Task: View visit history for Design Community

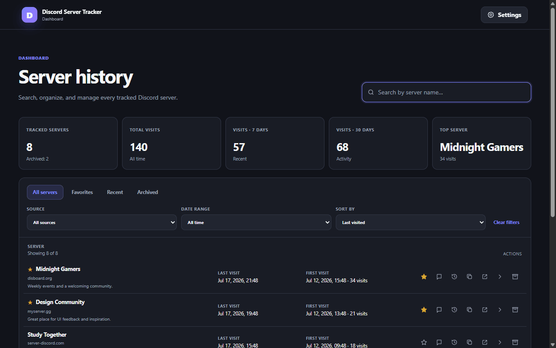Action: (x=454, y=310)
